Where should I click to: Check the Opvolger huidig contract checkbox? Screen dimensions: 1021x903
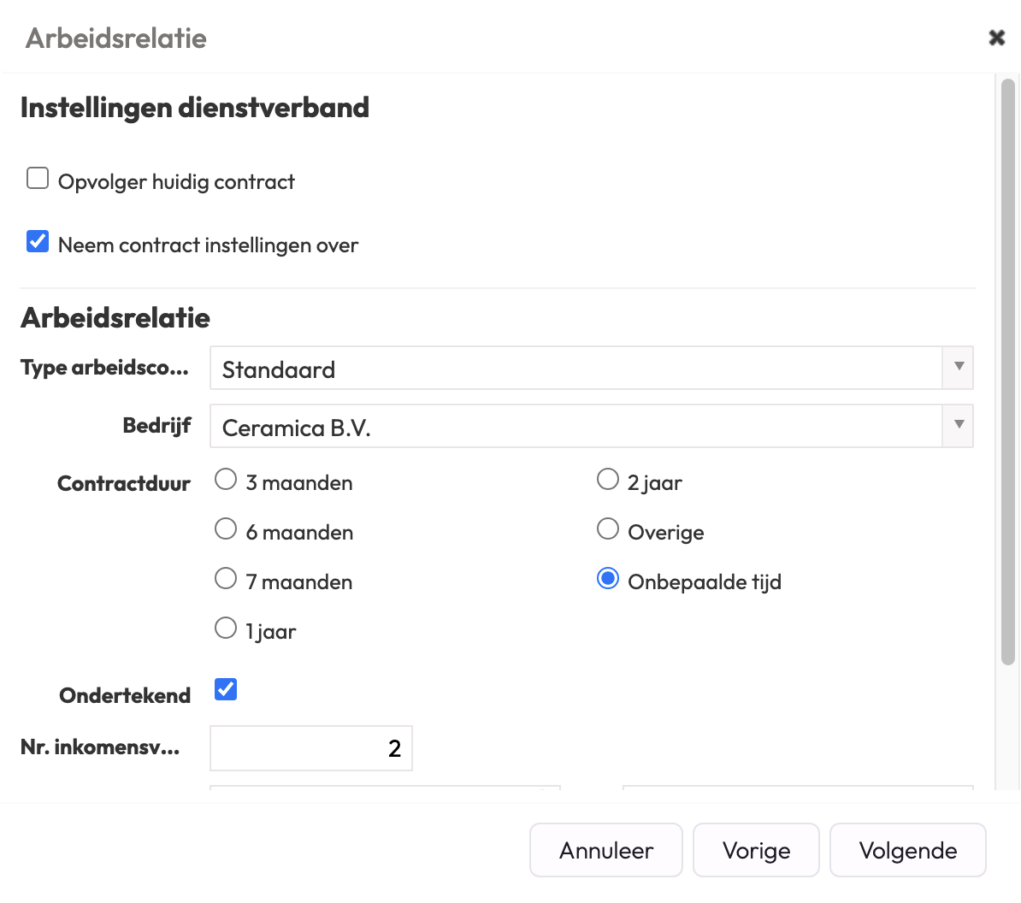[38, 179]
